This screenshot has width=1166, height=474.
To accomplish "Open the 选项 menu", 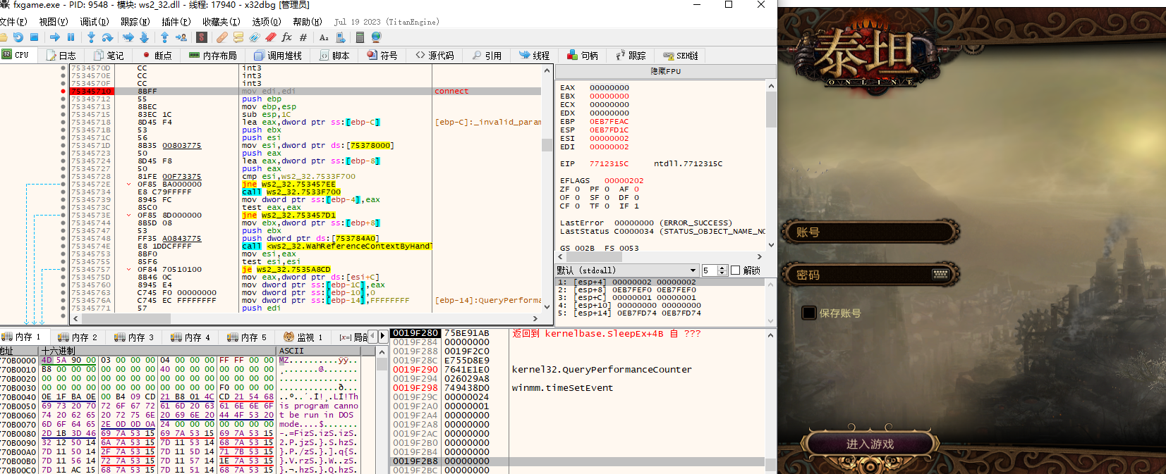I will [x=265, y=22].
